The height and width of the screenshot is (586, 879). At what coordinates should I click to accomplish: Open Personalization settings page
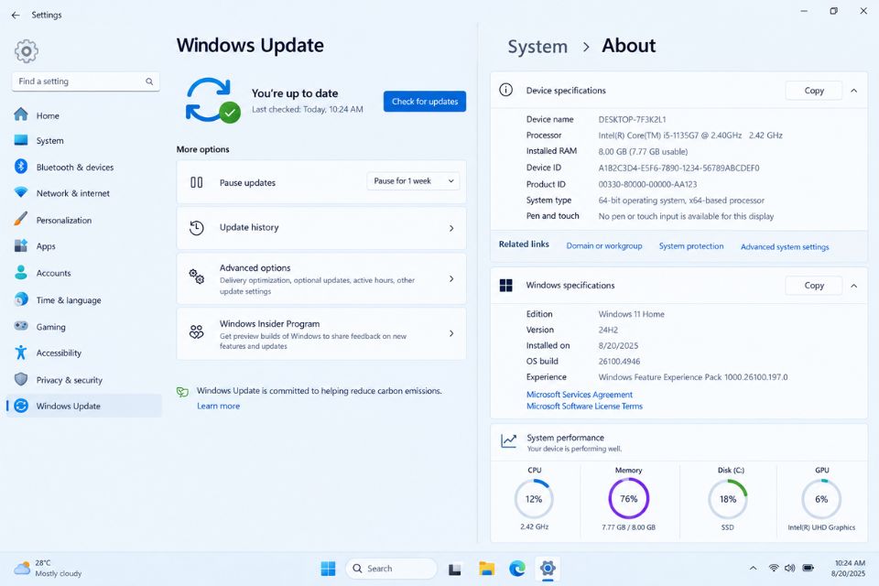pyautogui.click(x=83, y=220)
